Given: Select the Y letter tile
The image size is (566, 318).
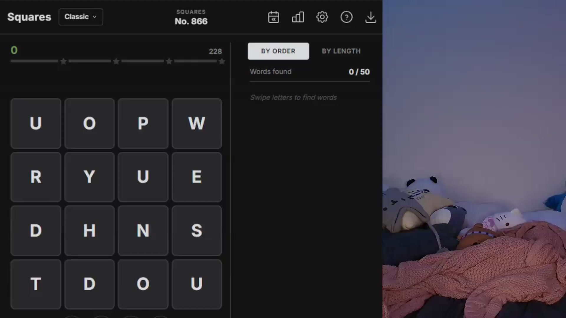Looking at the screenshot, I should (89, 177).
